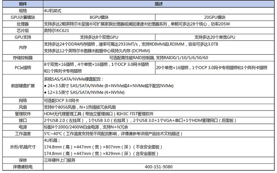The image size is (277, 173).
Task: Click the '描述' column header
Action: pos(159,4)
